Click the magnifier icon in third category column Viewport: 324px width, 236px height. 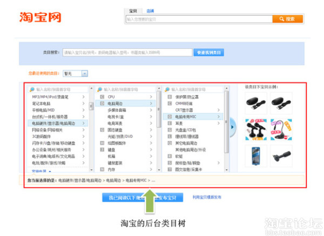[167, 90]
